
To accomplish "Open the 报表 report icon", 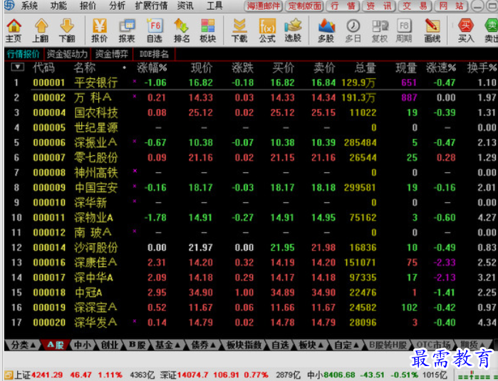I will click(127, 31).
